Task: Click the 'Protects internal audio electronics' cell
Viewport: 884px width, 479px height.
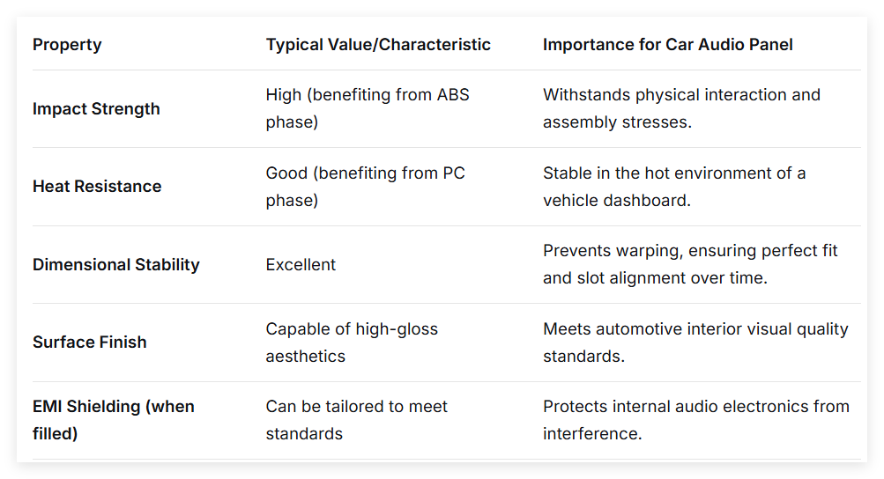Action: coord(696,420)
